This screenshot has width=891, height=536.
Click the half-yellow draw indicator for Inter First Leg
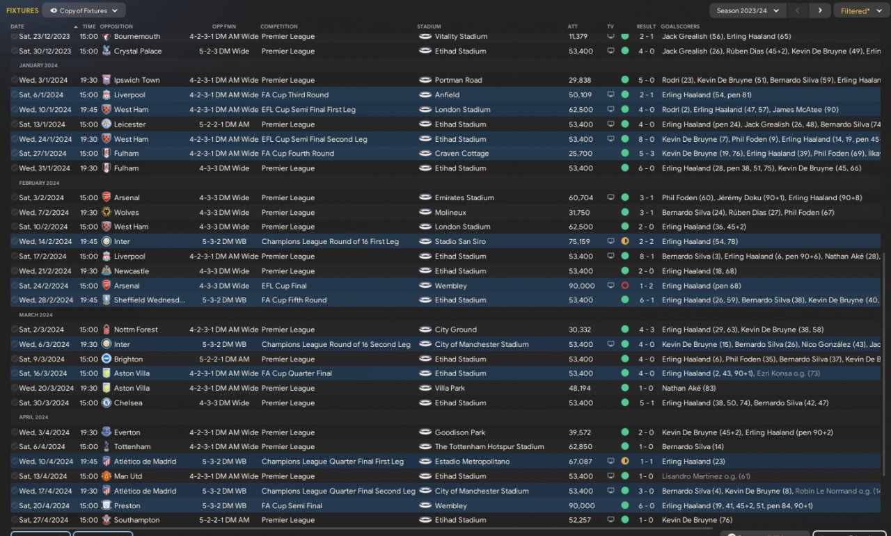pos(624,241)
